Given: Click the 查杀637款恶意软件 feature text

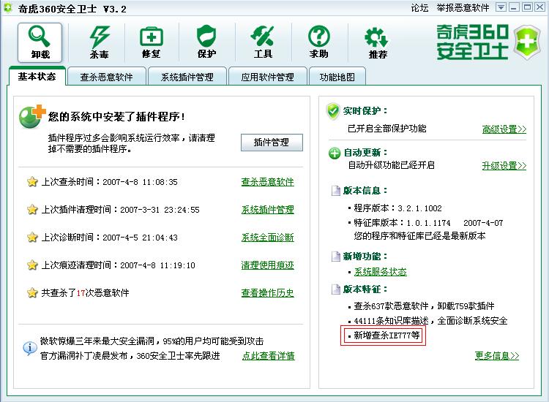Looking at the screenshot, I should [391, 306].
